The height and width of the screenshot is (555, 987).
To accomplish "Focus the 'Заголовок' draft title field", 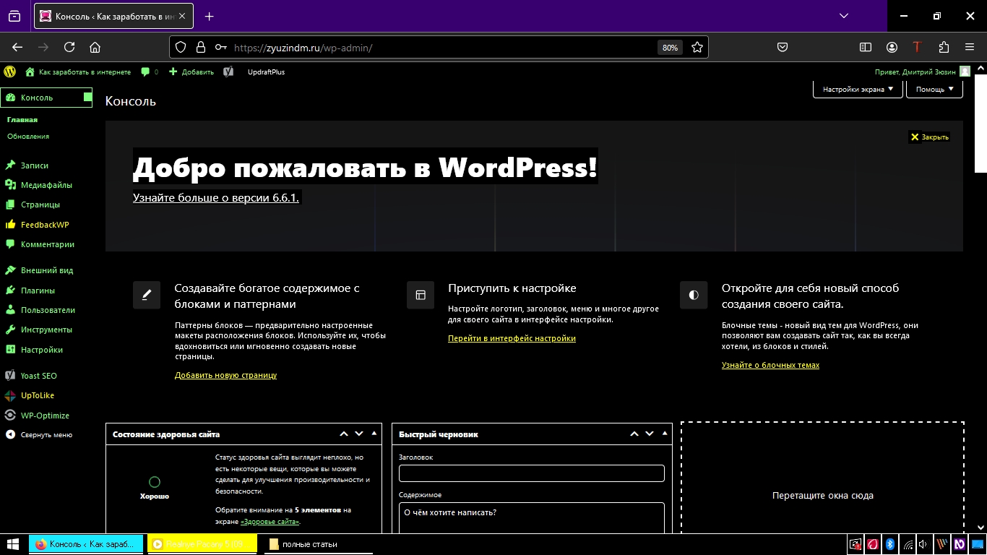I will click(x=532, y=473).
